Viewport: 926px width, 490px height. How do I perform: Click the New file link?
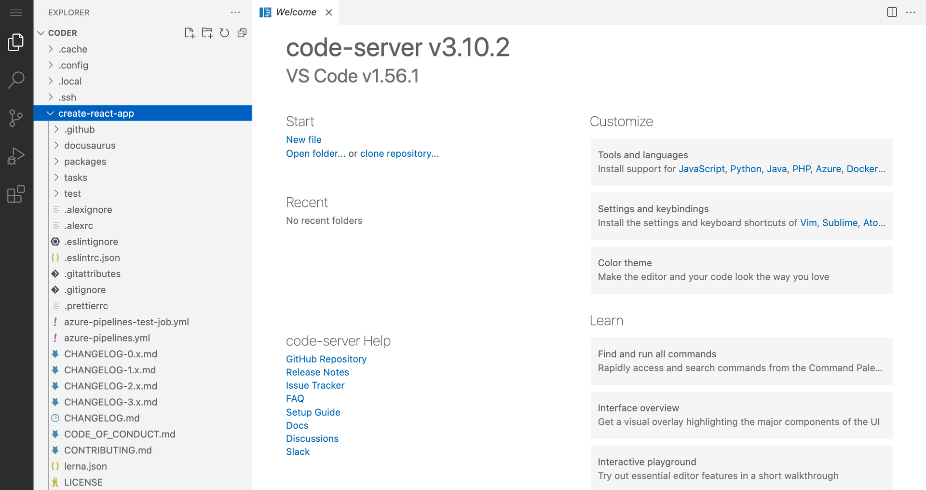303,139
